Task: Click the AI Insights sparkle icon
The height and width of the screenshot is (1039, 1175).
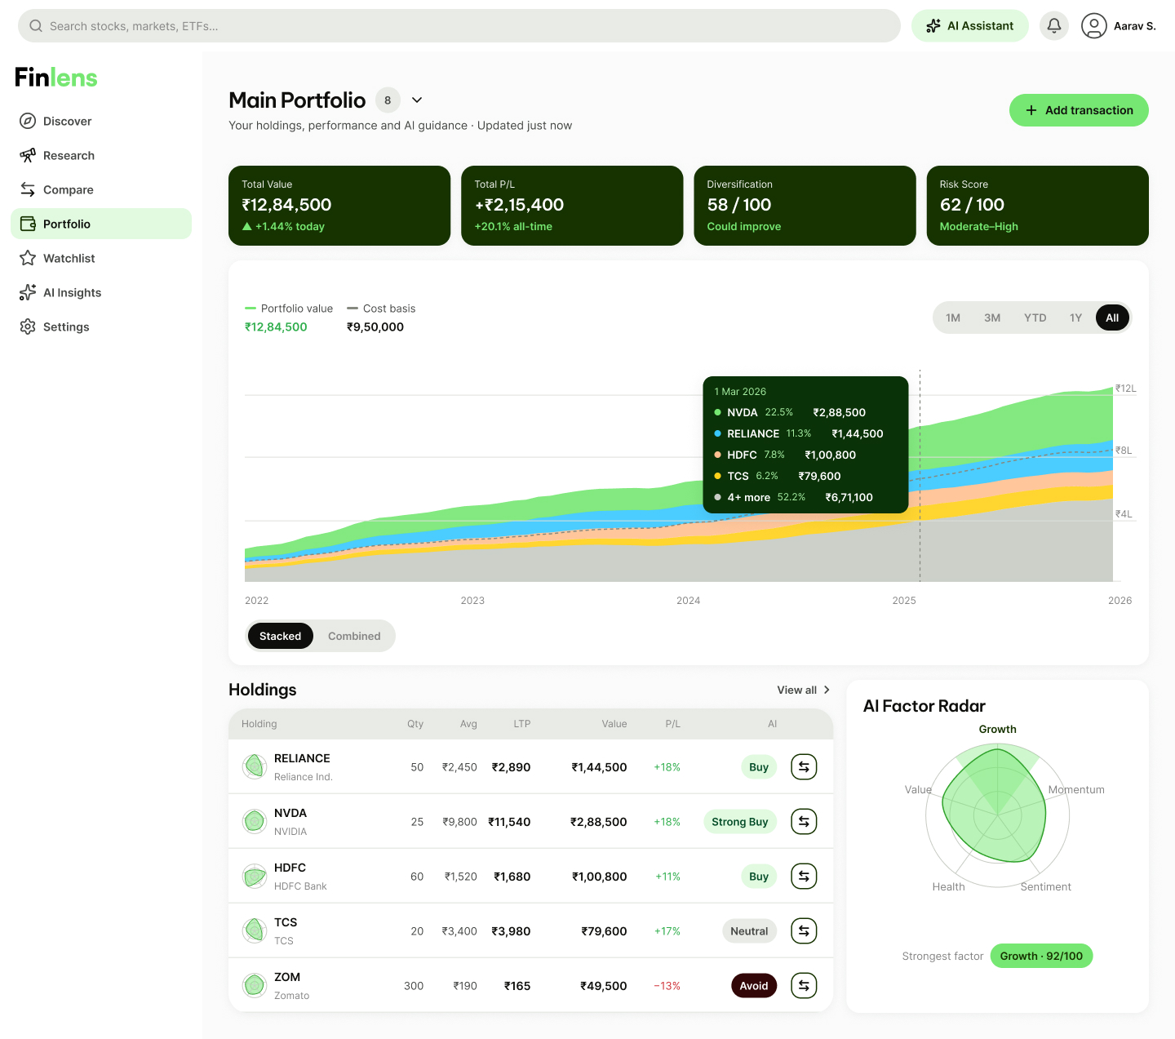Action: (28, 292)
